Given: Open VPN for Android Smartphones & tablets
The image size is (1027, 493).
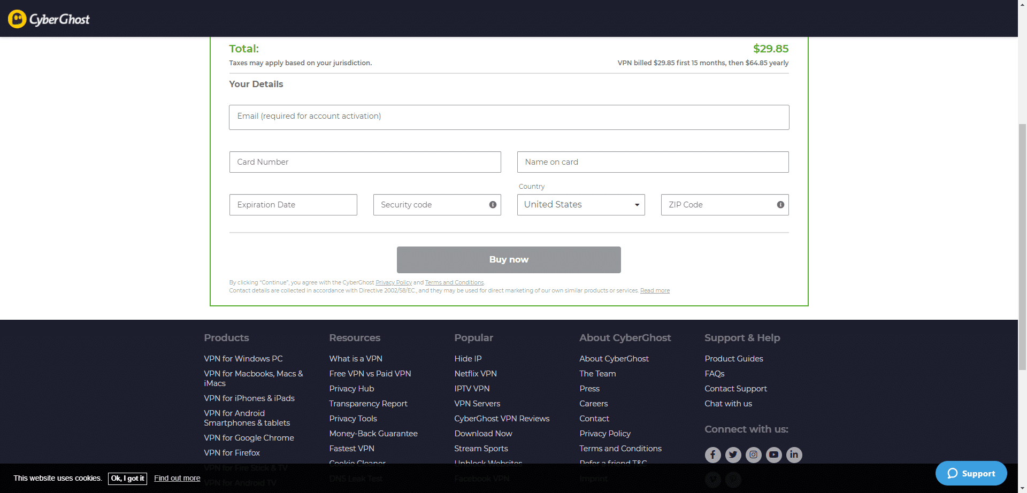Looking at the screenshot, I should tap(247, 418).
